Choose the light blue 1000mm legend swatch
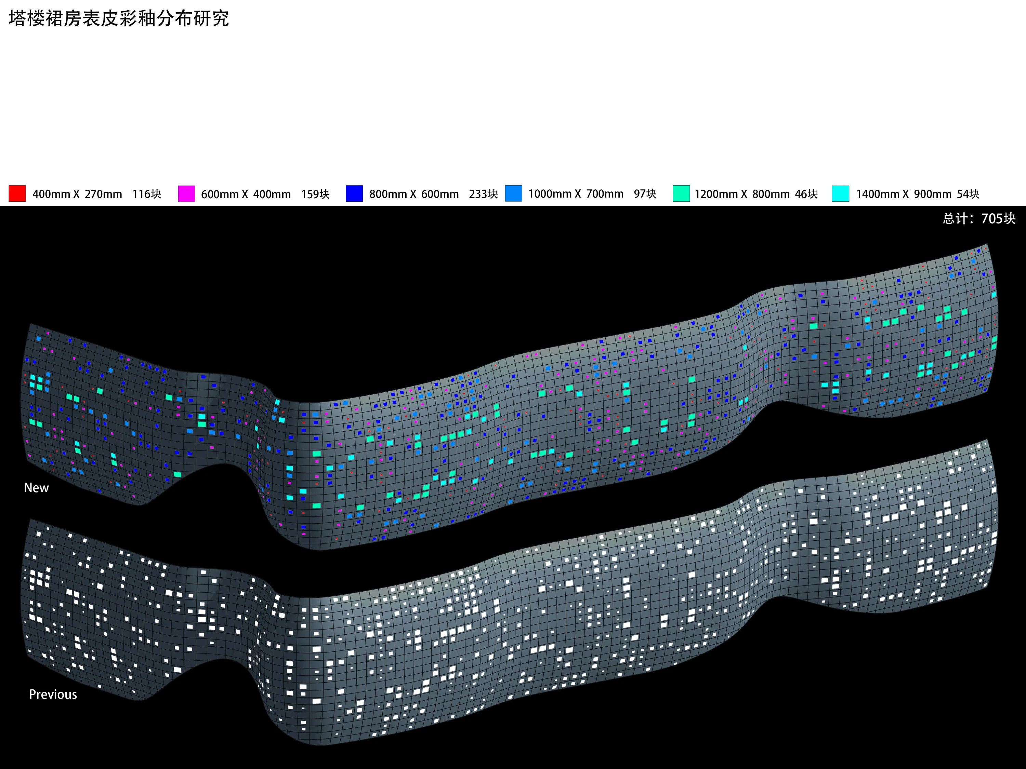Screen dimensions: 1026x769 [x=513, y=193]
